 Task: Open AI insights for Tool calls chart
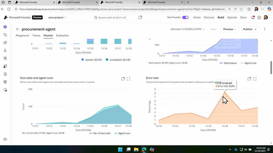tap(123, 79)
